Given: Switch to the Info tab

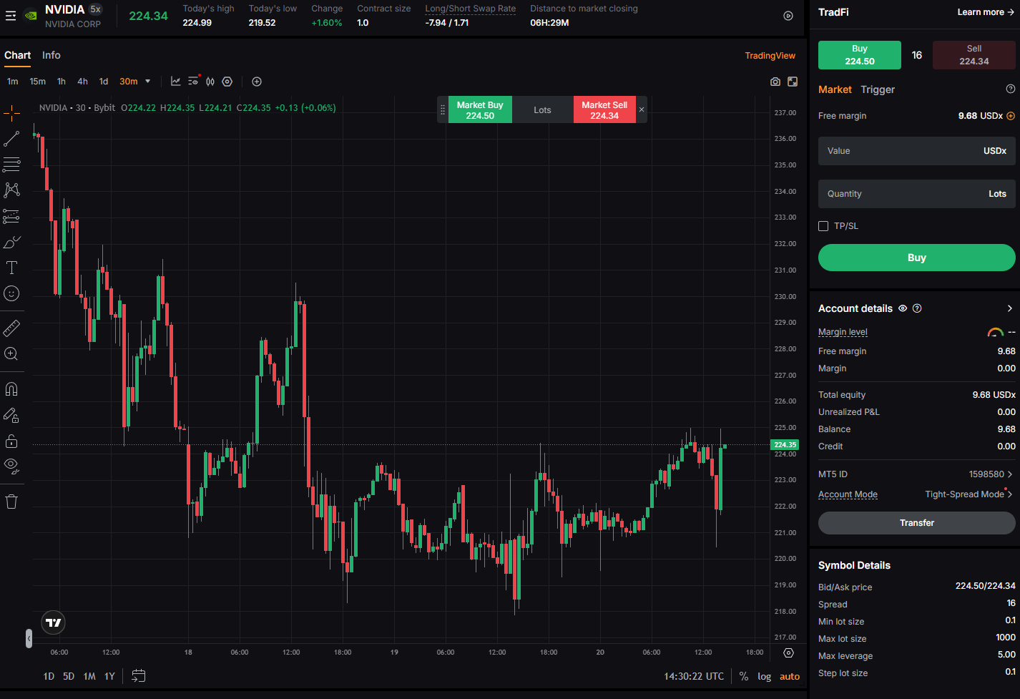Looking at the screenshot, I should pyautogui.click(x=52, y=55).
